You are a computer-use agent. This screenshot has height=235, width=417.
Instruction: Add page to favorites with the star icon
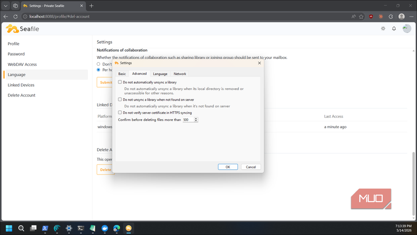pos(361,17)
